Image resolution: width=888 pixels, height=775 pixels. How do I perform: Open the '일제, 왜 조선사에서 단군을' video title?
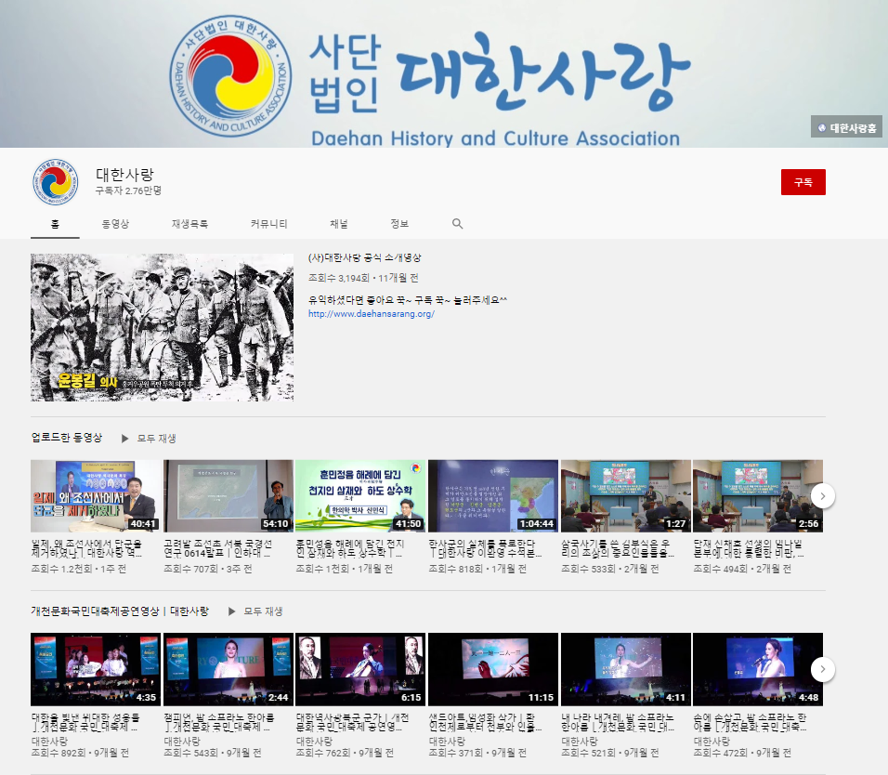click(x=86, y=548)
